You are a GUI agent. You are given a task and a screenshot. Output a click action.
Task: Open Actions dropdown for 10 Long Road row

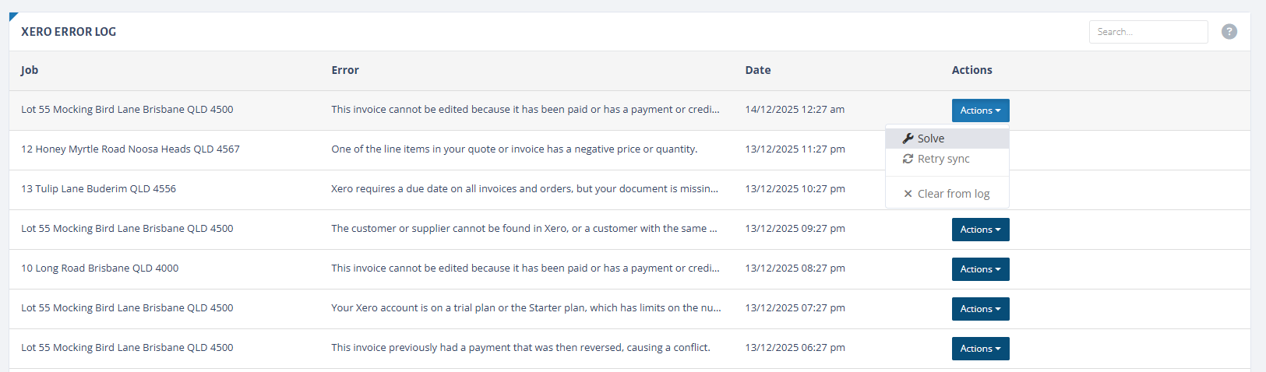point(980,269)
